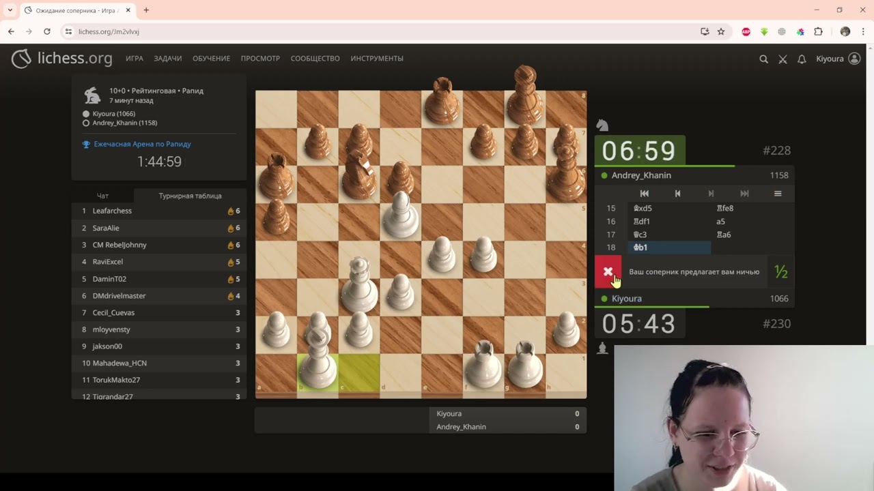Screen dimensions: 874x491
Task: Decline the draw offer with red X
Action: tap(608, 272)
